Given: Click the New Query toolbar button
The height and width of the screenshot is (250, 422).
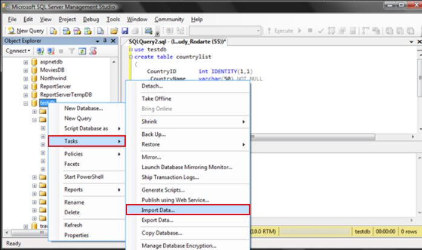Looking at the screenshot, I should [x=26, y=31].
